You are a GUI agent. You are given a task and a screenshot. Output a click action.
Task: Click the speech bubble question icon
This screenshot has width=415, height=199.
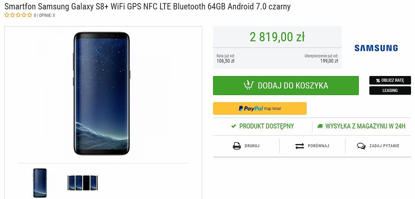click(361, 146)
